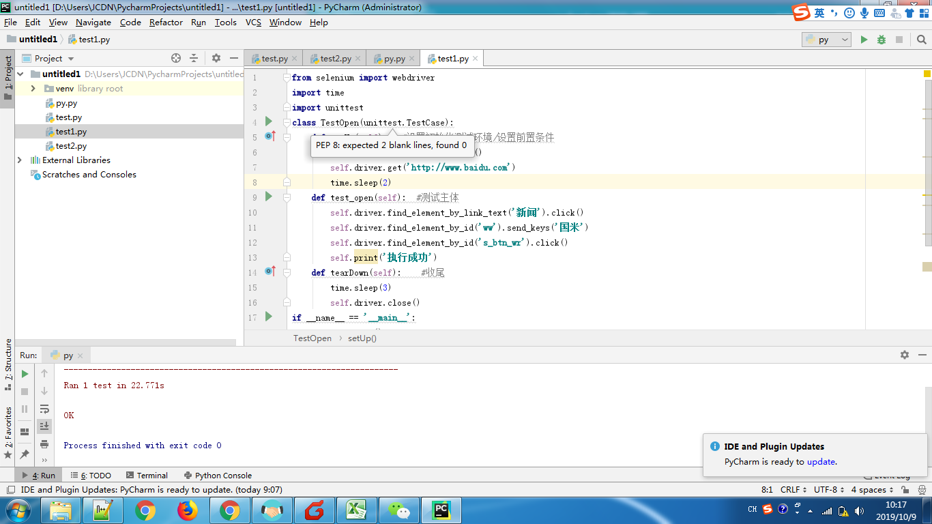This screenshot has width=932, height=524.
Task: Close the test1.py editor tab
Action: [476, 59]
